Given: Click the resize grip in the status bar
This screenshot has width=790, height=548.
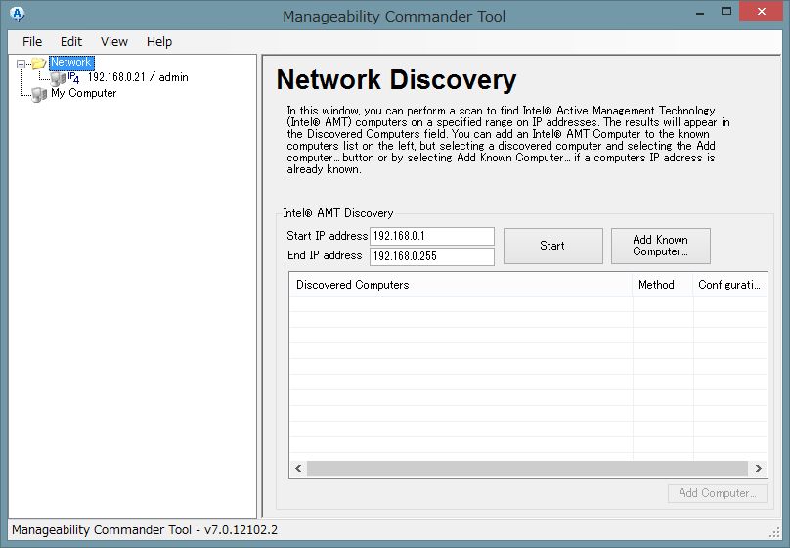Looking at the screenshot, I should (x=775, y=533).
